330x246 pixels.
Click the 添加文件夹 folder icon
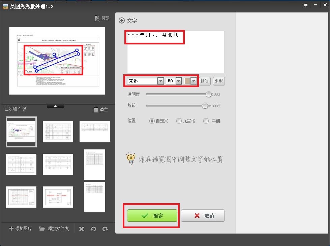coord(42,229)
